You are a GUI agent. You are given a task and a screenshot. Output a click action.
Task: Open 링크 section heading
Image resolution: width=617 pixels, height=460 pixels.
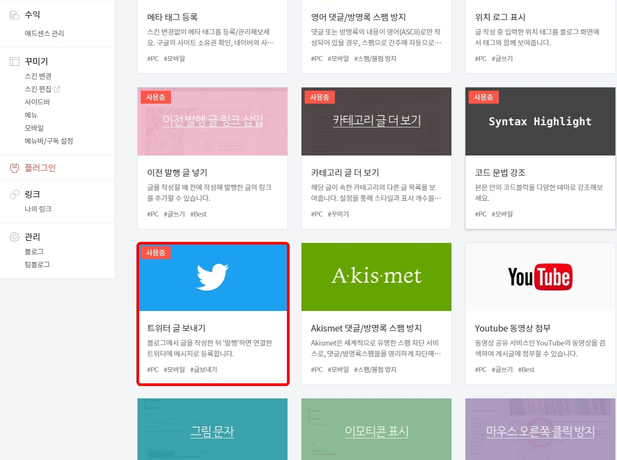32,194
